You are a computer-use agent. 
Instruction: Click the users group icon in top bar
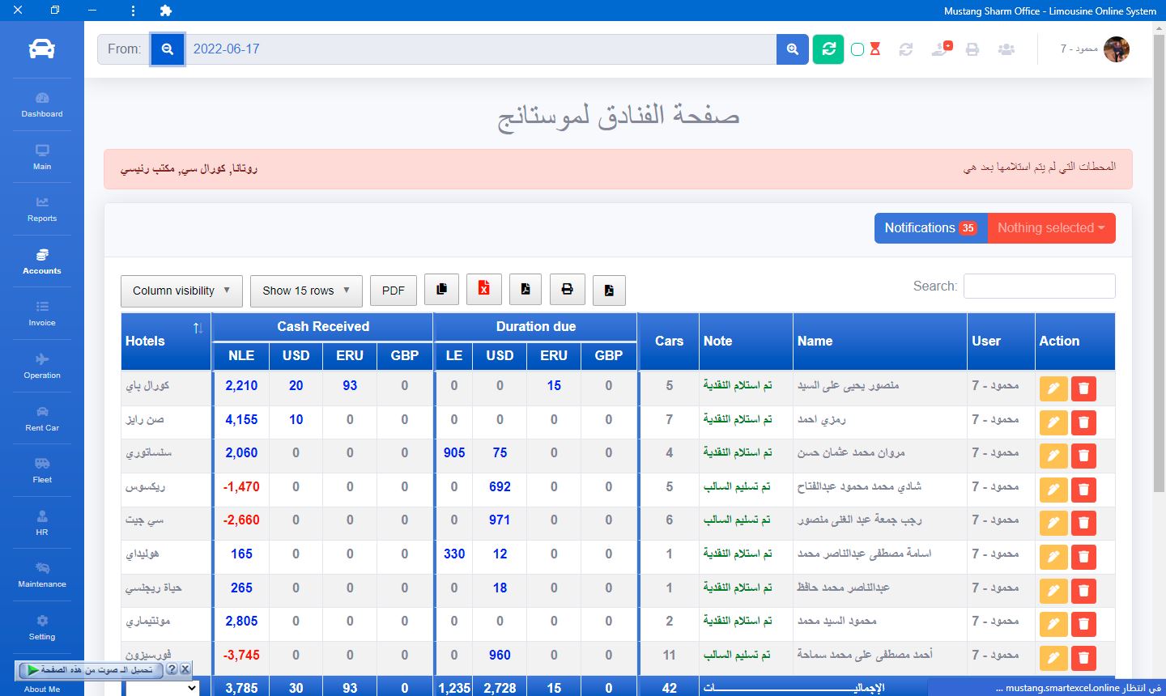[1006, 49]
